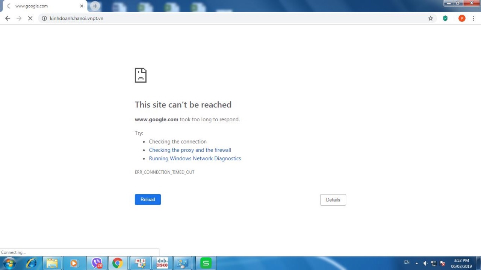481x270 pixels.
Task: Bookmark this page with the star icon
Action: tap(431, 18)
